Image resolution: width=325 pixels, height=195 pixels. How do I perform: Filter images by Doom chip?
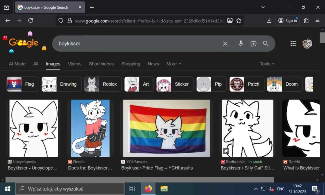point(285,84)
